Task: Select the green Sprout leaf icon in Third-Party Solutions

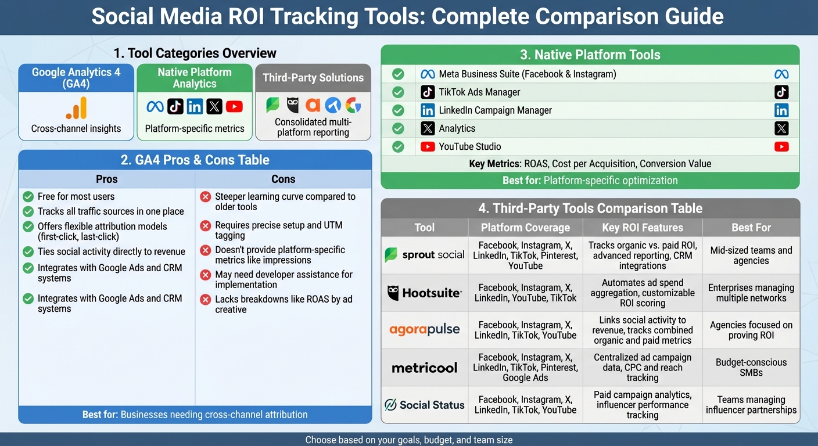Action: (273, 105)
